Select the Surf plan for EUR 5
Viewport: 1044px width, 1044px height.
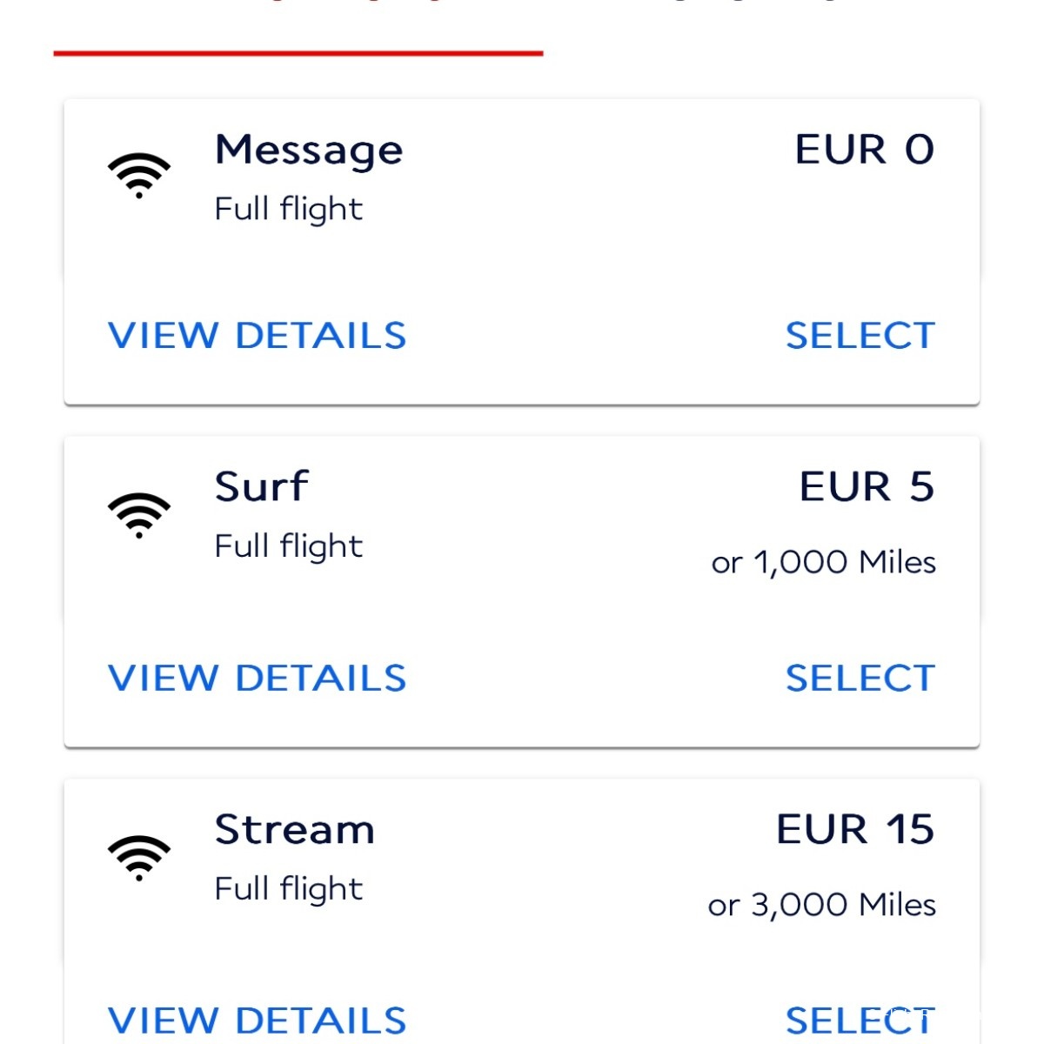860,679
